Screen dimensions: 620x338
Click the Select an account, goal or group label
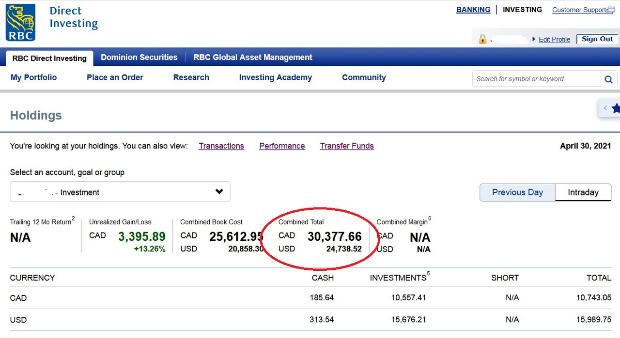click(x=67, y=173)
